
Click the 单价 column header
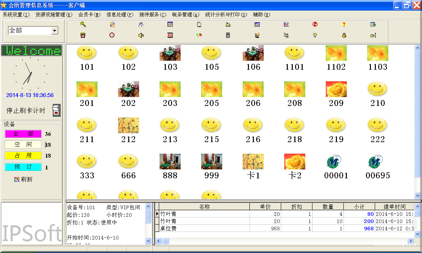pos(265,207)
